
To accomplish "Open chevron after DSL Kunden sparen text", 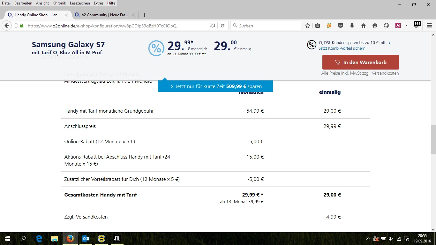I will (389, 43).
